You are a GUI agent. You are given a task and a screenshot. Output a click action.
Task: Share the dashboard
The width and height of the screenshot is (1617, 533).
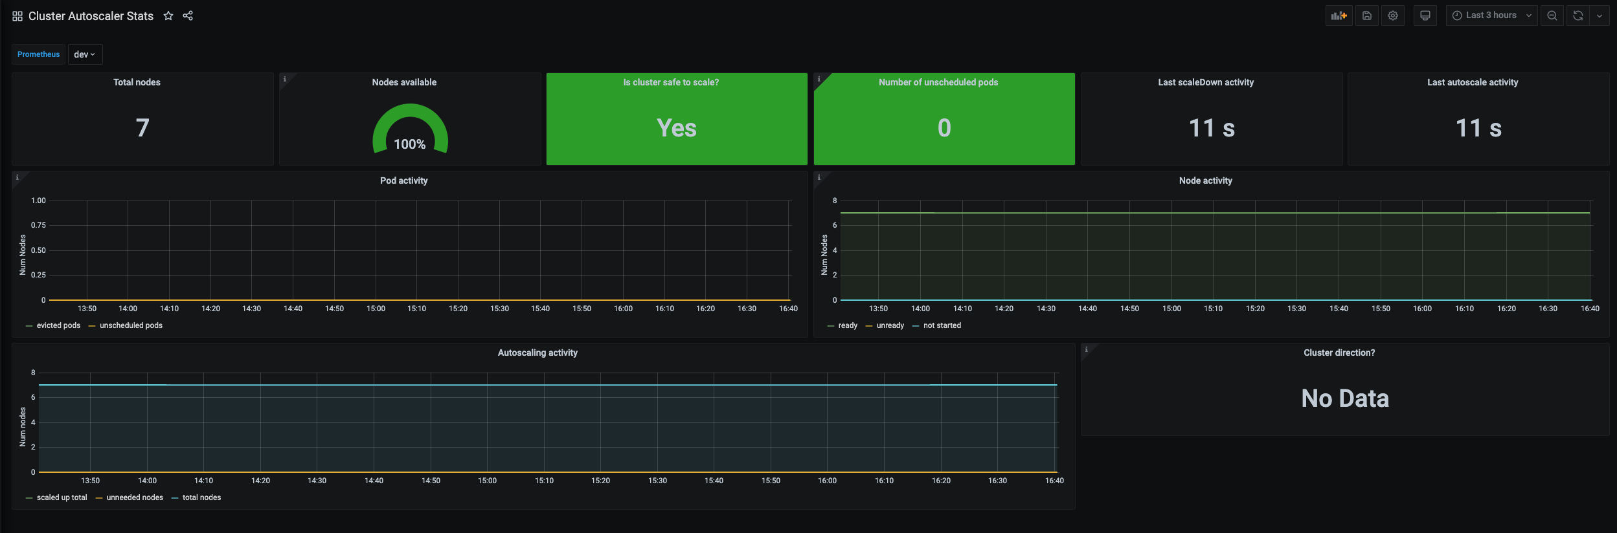click(188, 16)
